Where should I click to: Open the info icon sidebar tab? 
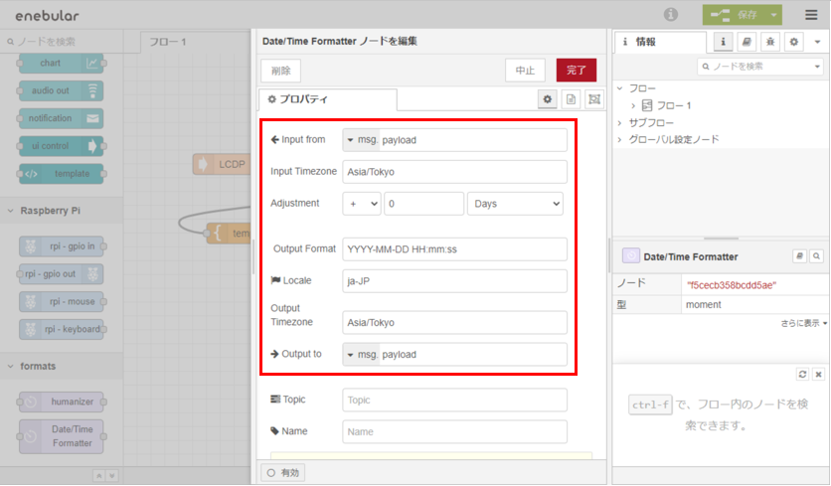(723, 42)
